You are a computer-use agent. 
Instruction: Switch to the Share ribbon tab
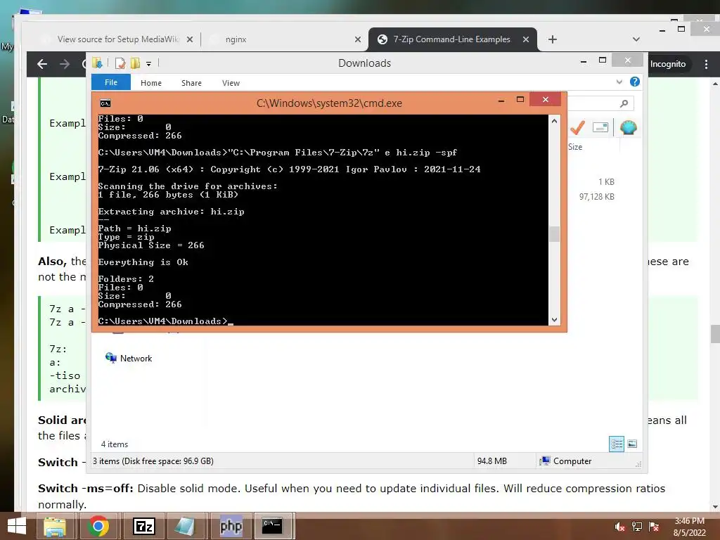coord(191,83)
